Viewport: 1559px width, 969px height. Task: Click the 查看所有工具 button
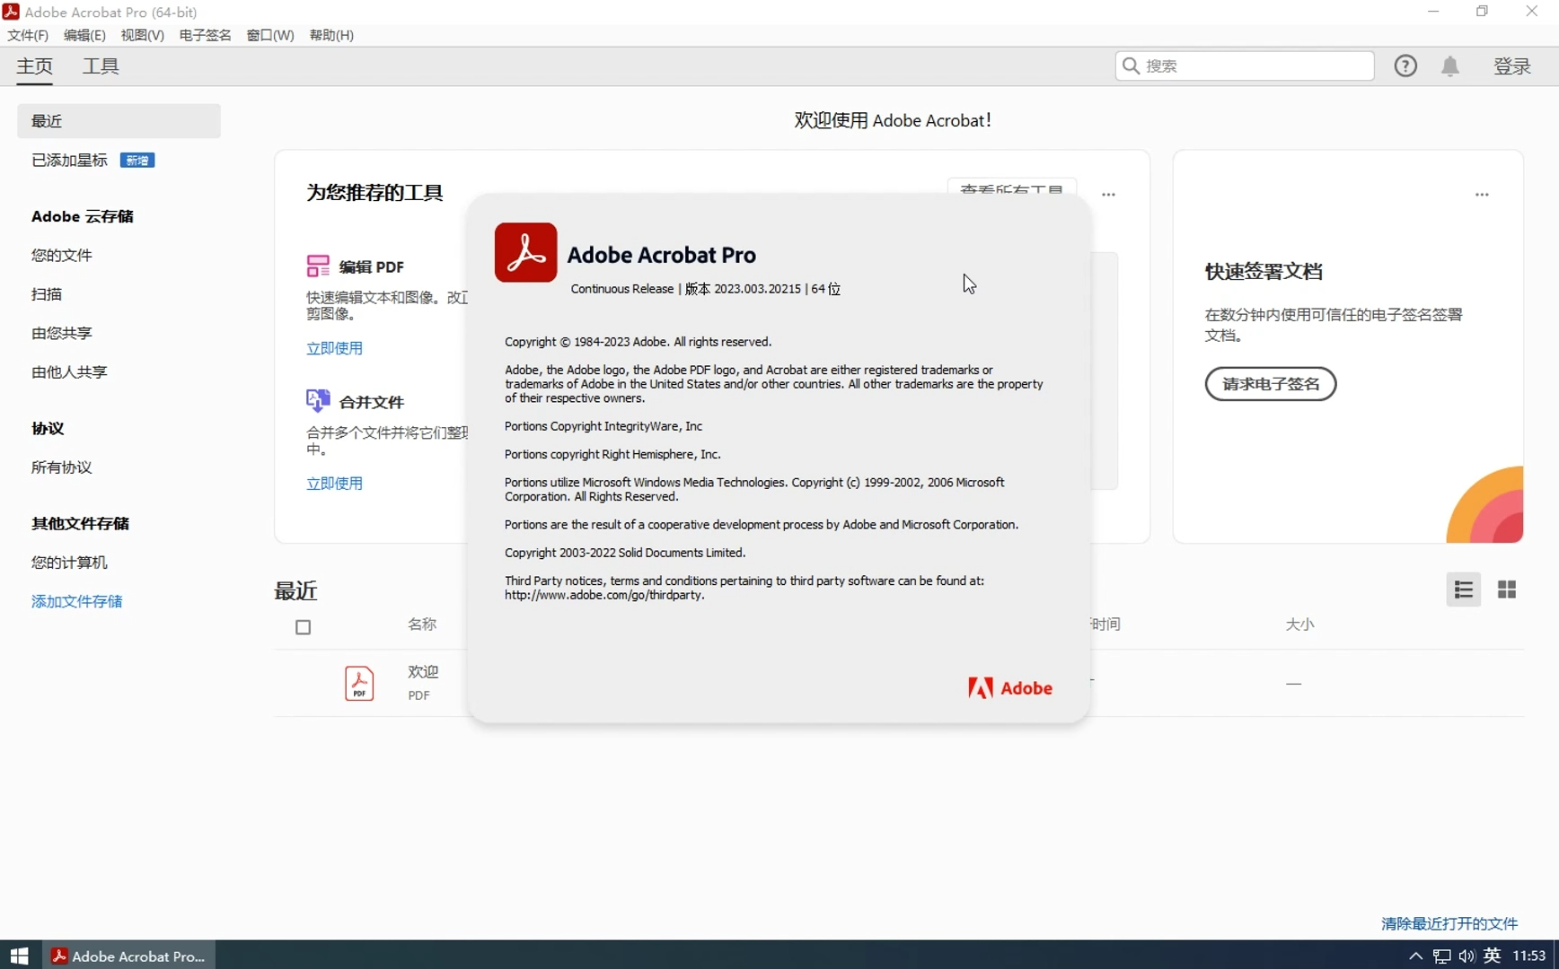click(1011, 187)
